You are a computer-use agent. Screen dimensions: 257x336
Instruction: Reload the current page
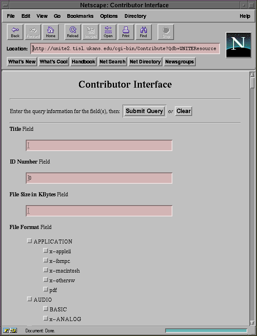[x=73, y=32]
